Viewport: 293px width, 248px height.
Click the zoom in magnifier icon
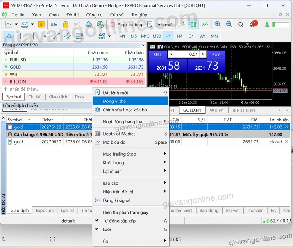(x=218, y=24)
